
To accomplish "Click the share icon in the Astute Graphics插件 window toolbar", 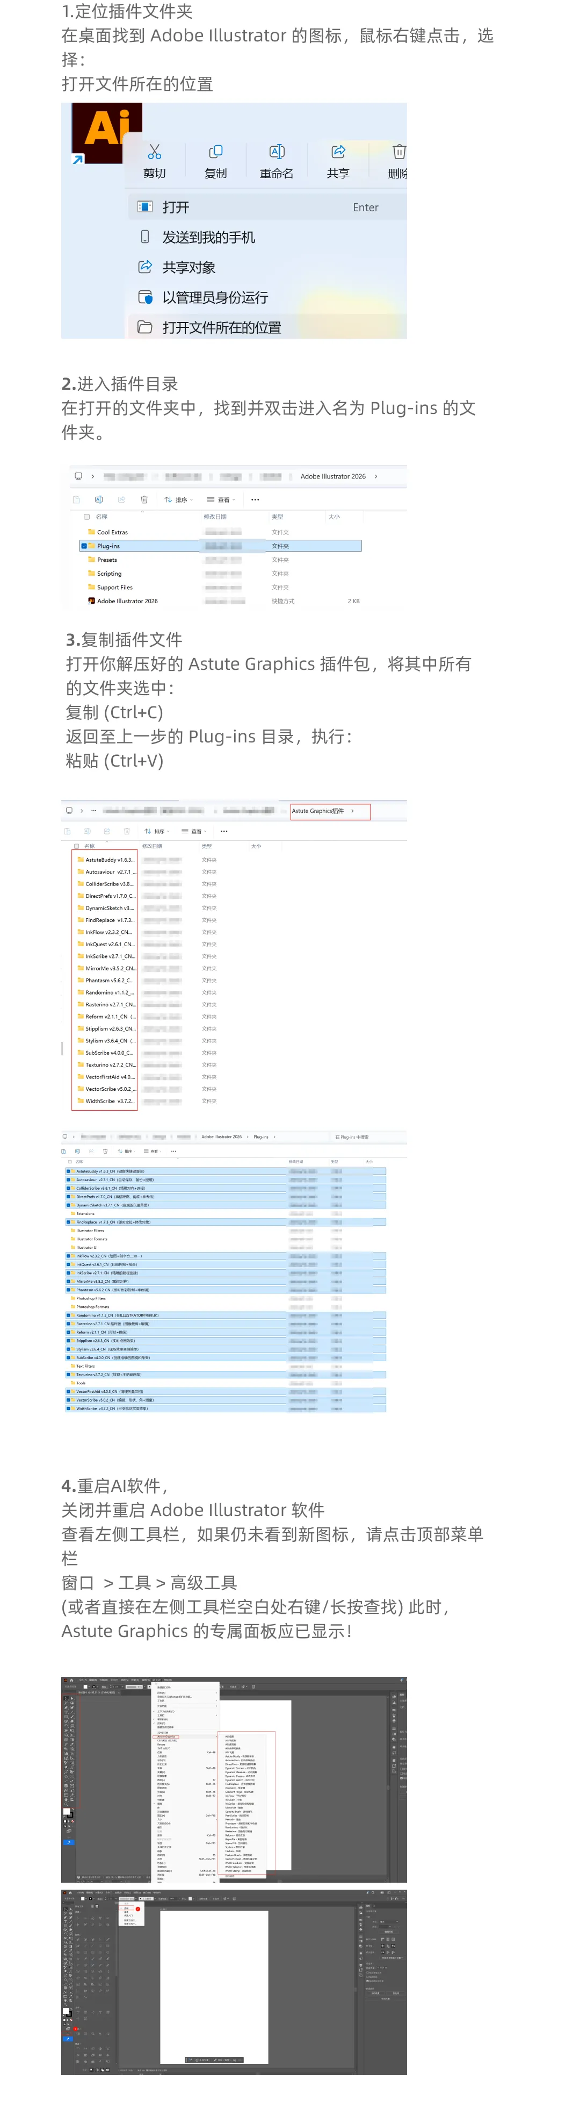I will [x=107, y=832].
